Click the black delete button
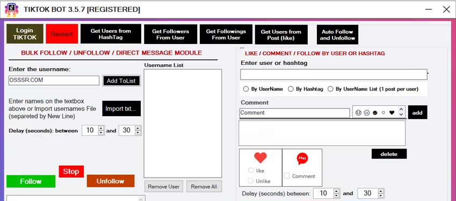The image size is (456, 201). tap(389, 154)
